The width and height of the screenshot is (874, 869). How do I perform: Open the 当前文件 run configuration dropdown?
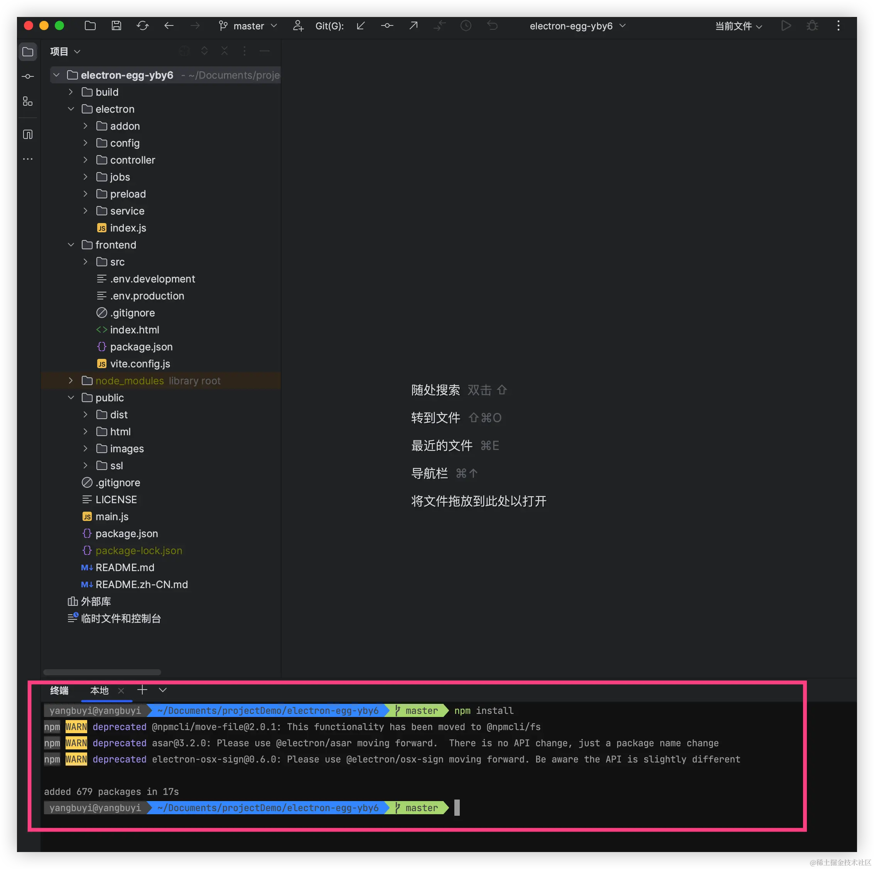pos(738,26)
